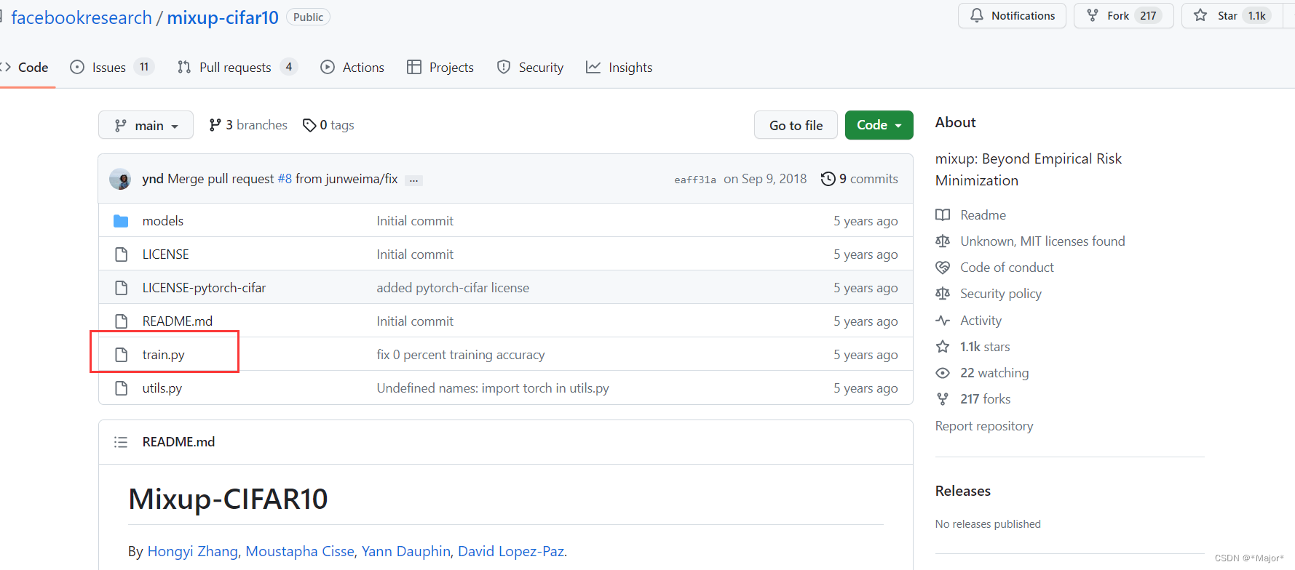The height and width of the screenshot is (570, 1295).
Task: Click the Activity pulse icon
Action: tap(943, 320)
